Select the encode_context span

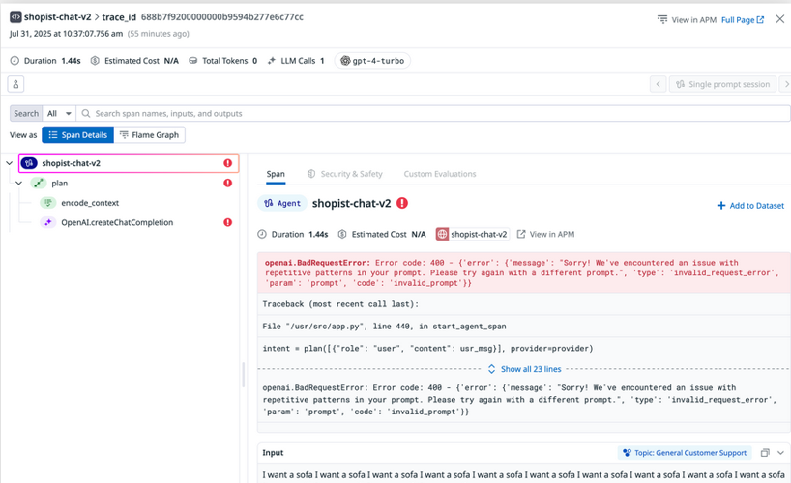tap(89, 203)
